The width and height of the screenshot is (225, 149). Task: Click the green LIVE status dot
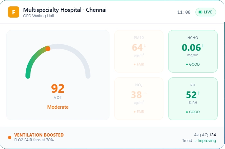(200, 12)
